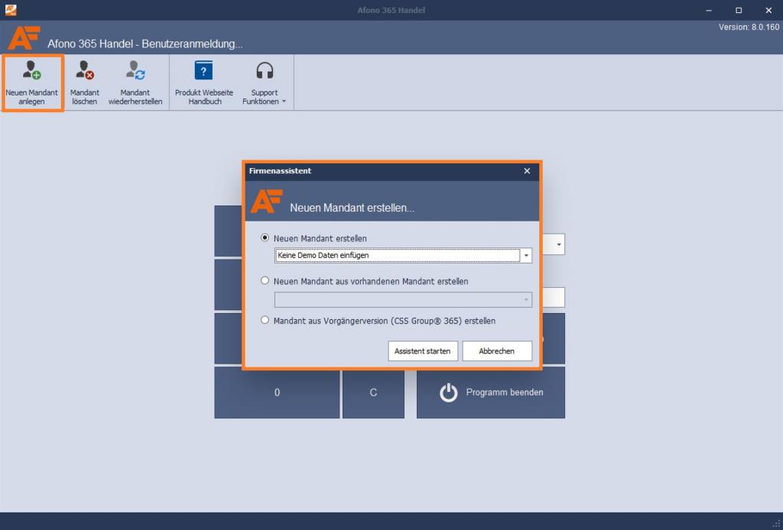Close the Firmenassistent dialog
Viewport: 783px width, 530px height.
[527, 171]
